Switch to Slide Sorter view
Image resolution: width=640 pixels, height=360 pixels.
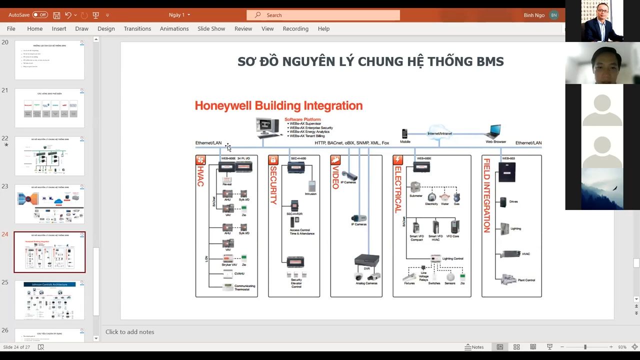(x=516, y=347)
